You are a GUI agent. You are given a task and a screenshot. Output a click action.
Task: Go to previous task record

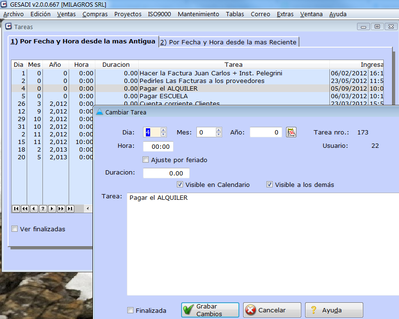(34, 209)
